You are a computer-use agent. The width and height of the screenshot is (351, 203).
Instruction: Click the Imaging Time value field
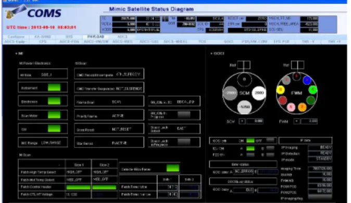[320, 168]
